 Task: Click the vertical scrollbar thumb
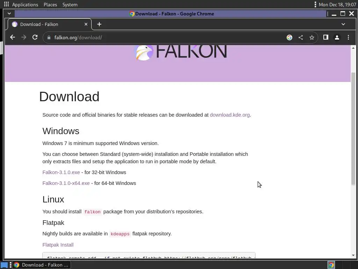point(353,129)
